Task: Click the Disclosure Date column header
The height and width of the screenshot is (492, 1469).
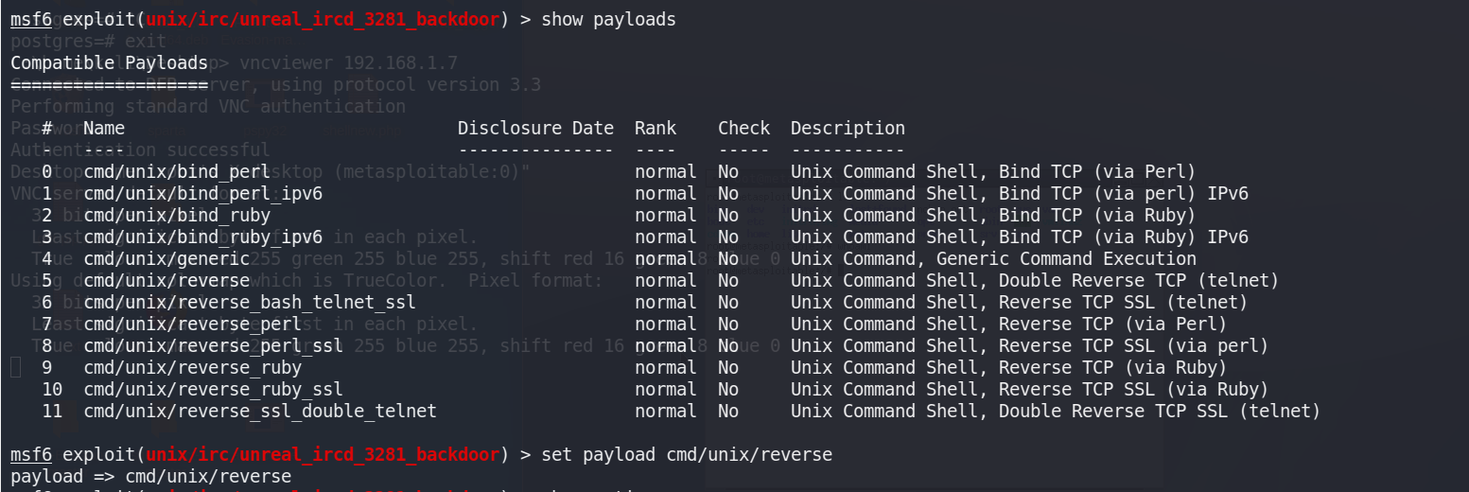Action: [x=535, y=129]
